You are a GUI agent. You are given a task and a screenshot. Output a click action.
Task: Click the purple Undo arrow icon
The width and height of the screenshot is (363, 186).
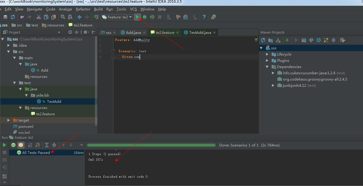pos(22,17)
